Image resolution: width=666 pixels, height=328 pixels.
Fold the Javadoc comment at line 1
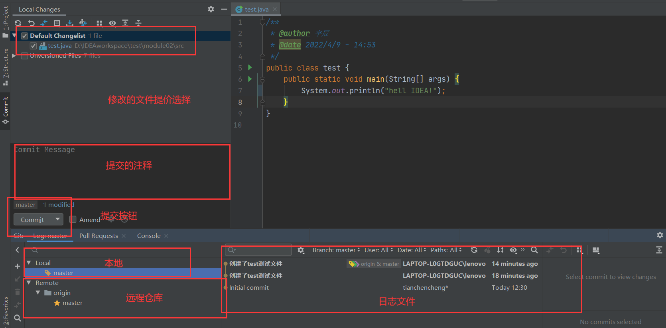click(262, 22)
